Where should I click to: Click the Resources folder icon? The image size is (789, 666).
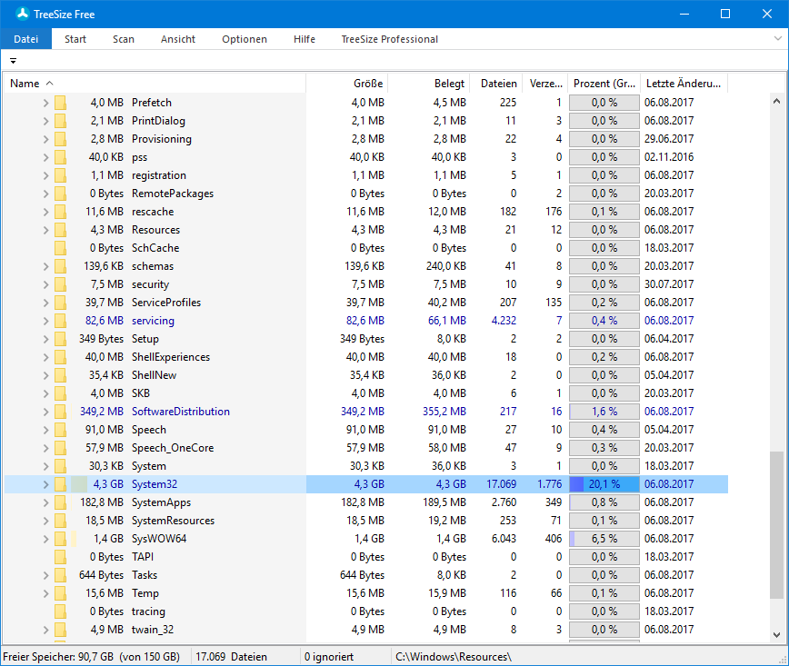(60, 230)
